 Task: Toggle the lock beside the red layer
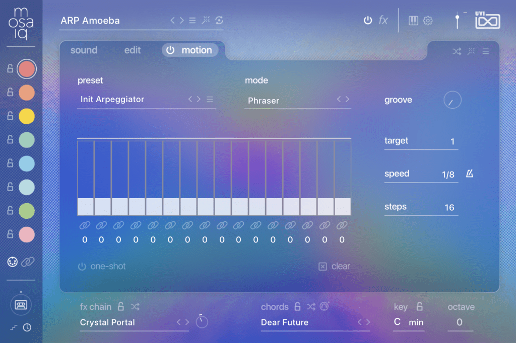point(10,69)
